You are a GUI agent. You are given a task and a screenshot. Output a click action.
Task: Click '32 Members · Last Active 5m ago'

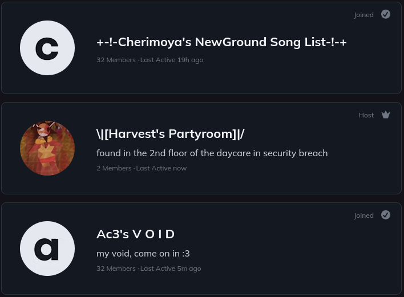[x=149, y=268]
